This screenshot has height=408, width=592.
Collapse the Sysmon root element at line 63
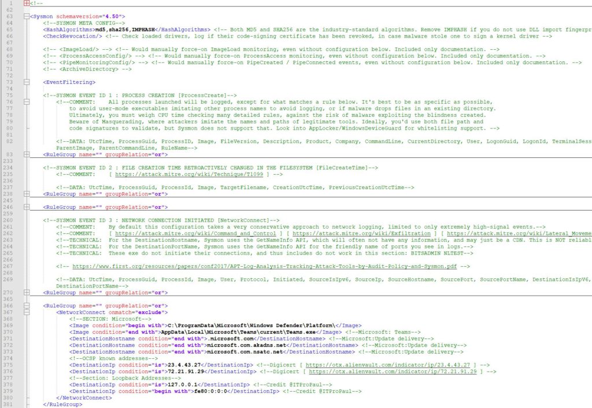click(x=26, y=17)
